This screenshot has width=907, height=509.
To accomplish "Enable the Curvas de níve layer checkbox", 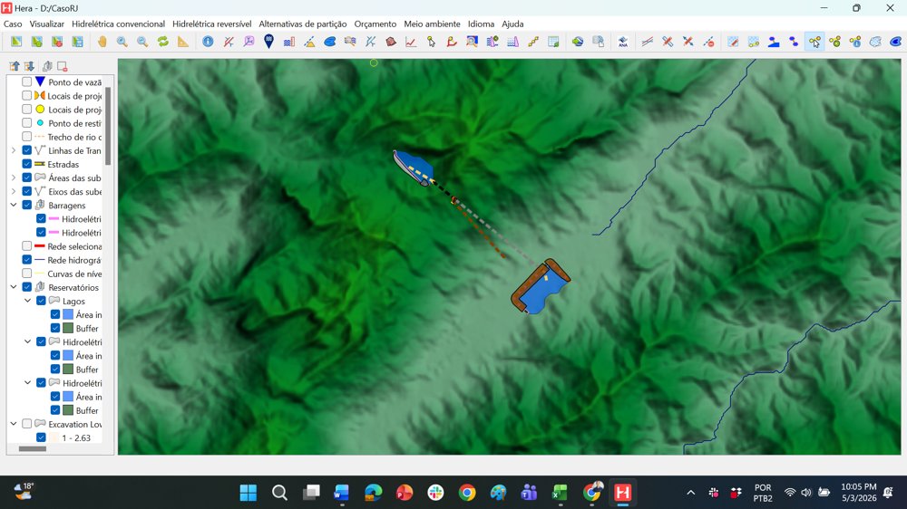I will 26,274.
